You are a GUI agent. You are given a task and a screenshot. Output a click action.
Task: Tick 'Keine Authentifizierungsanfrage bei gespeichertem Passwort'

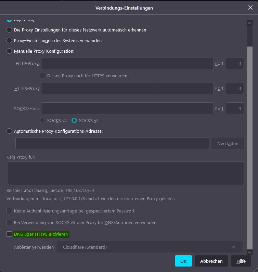pyautogui.click(x=9, y=211)
